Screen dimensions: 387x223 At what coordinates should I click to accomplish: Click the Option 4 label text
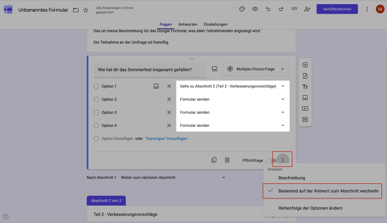click(109, 125)
